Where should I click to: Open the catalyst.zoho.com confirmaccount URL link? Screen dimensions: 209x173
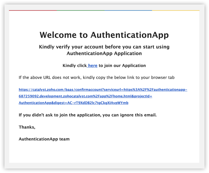click(103, 96)
